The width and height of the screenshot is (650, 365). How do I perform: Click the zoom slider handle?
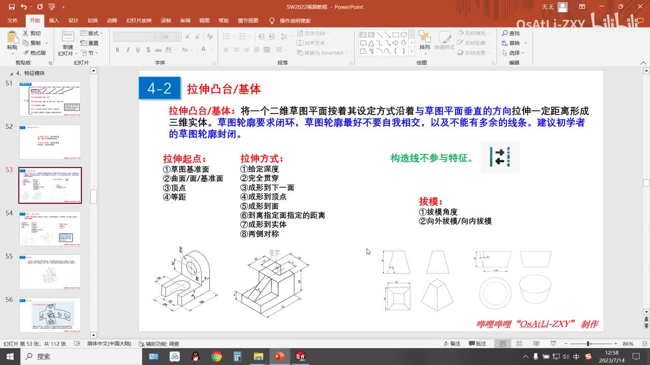tap(588, 344)
